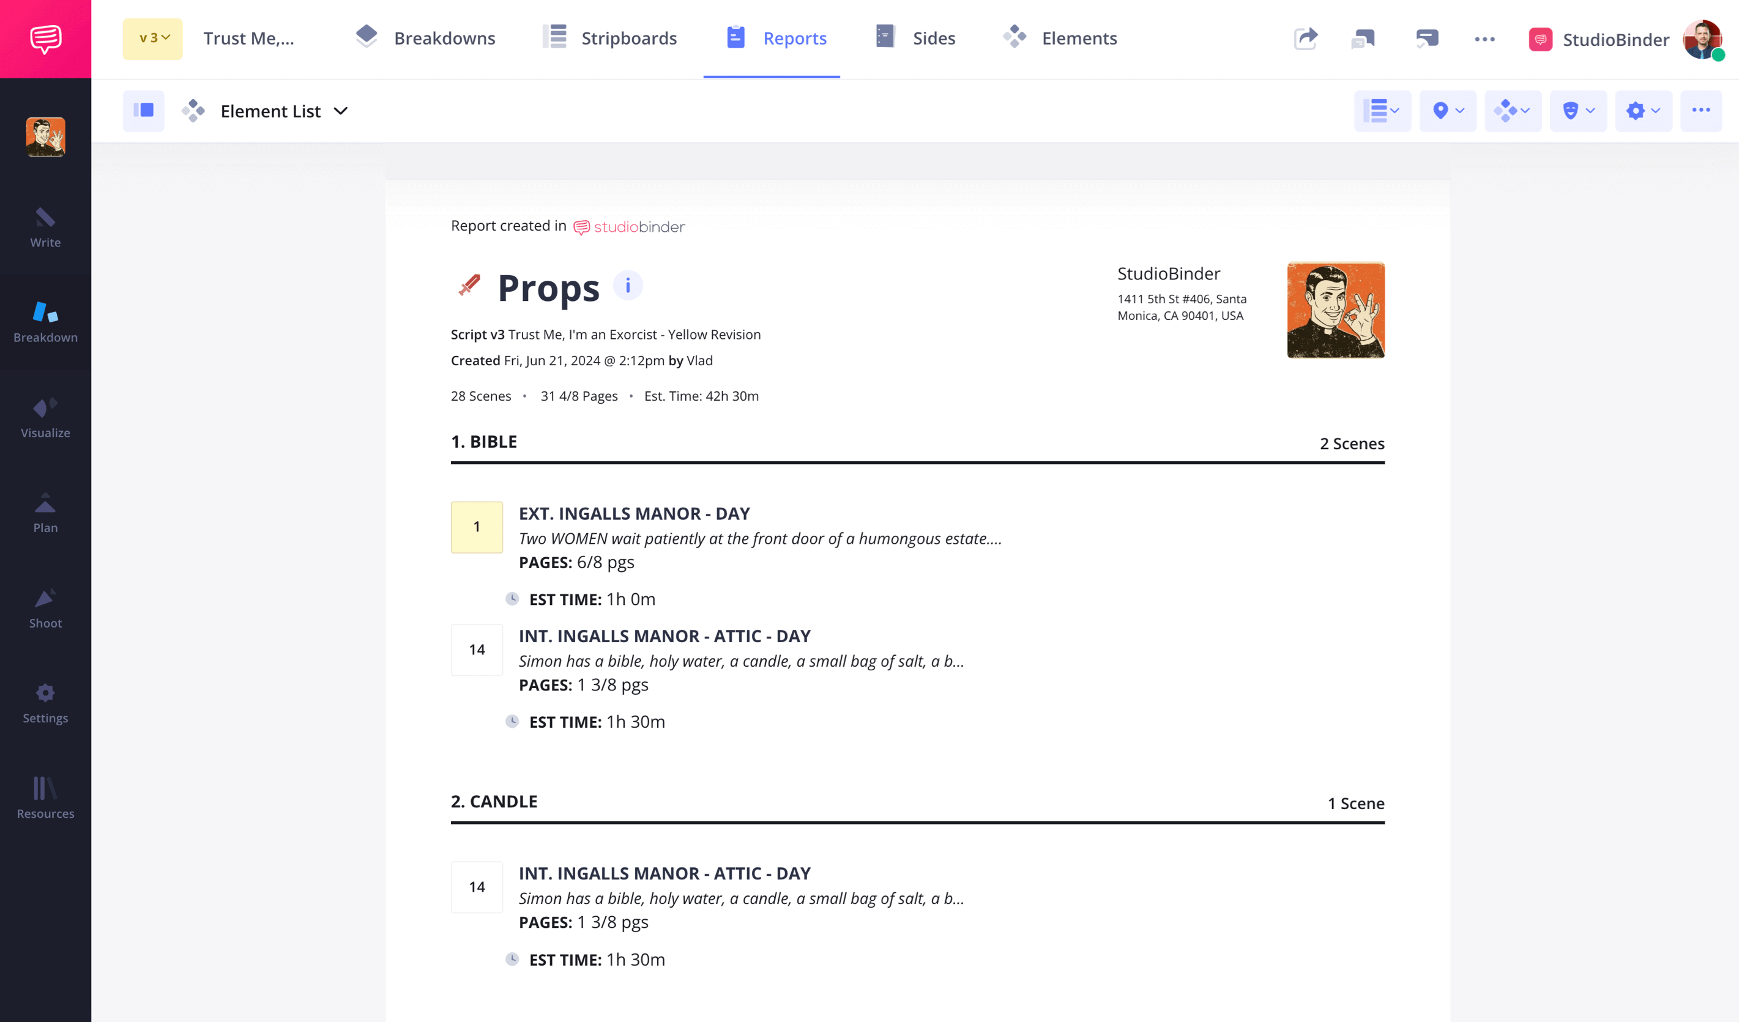
Task: Click the blue square color indicator
Action: [x=145, y=111]
